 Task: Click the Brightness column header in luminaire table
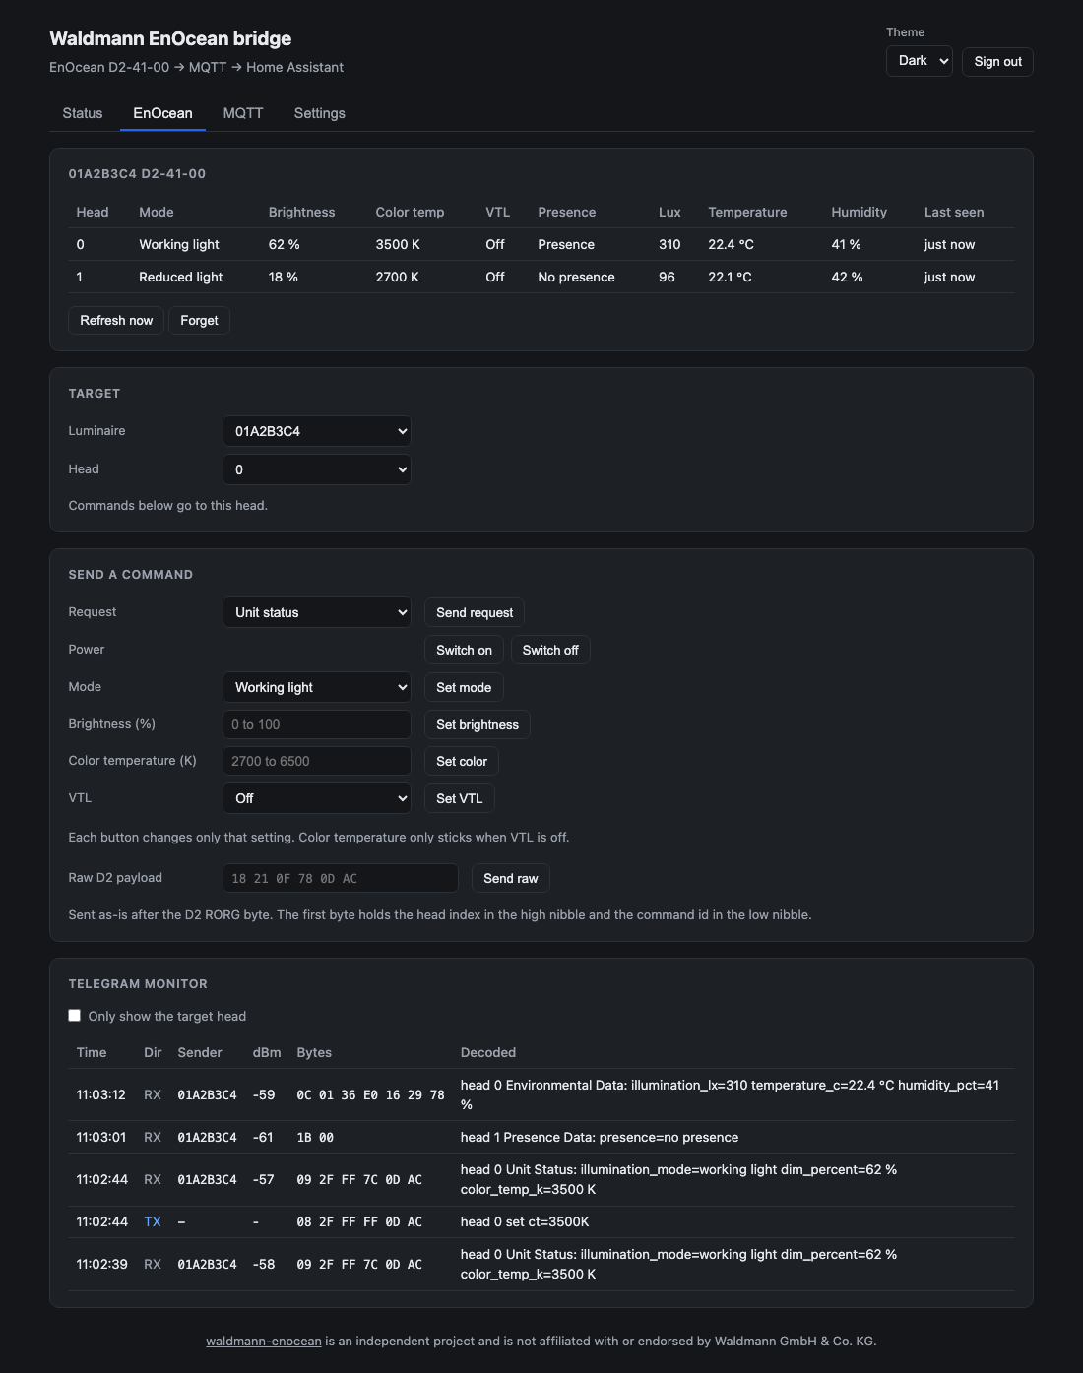pyautogui.click(x=301, y=212)
